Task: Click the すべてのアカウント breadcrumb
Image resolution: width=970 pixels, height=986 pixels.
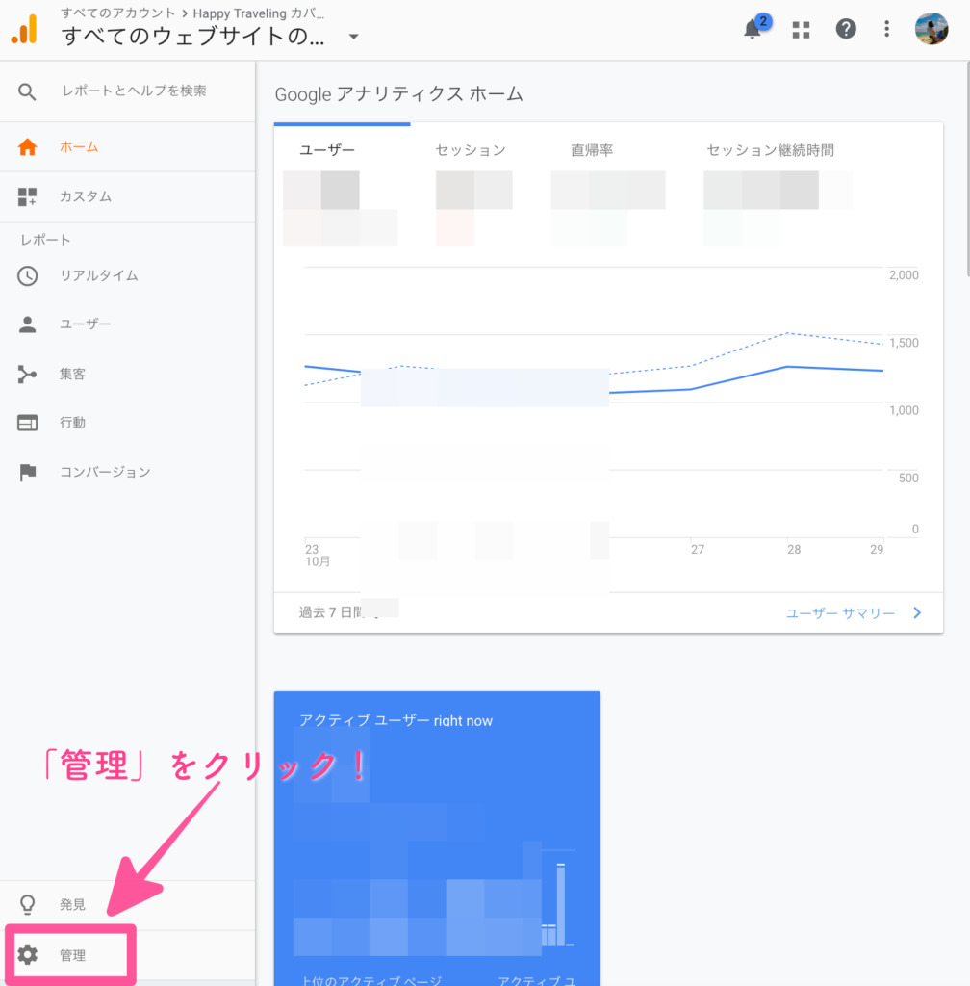Action: click(x=117, y=13)
